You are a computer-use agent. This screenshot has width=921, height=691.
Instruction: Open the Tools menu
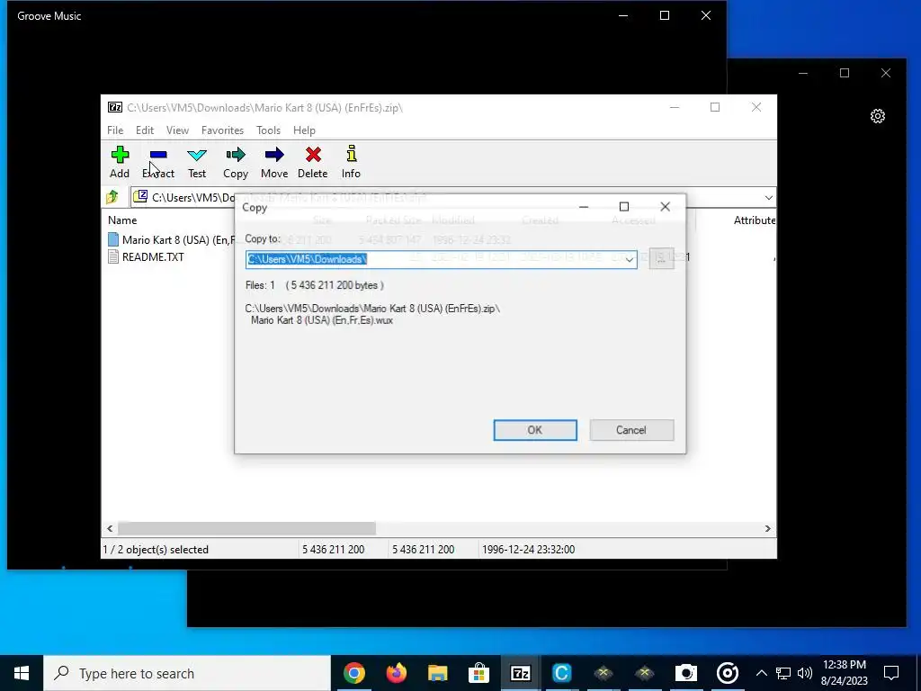pyautogui.click(x=268, y=130)
